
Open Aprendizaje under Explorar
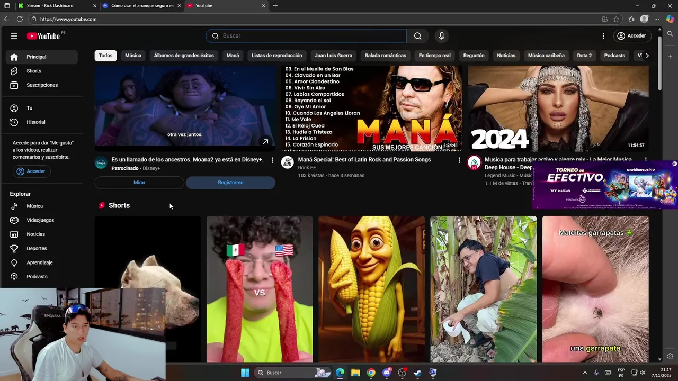(42, 262)
